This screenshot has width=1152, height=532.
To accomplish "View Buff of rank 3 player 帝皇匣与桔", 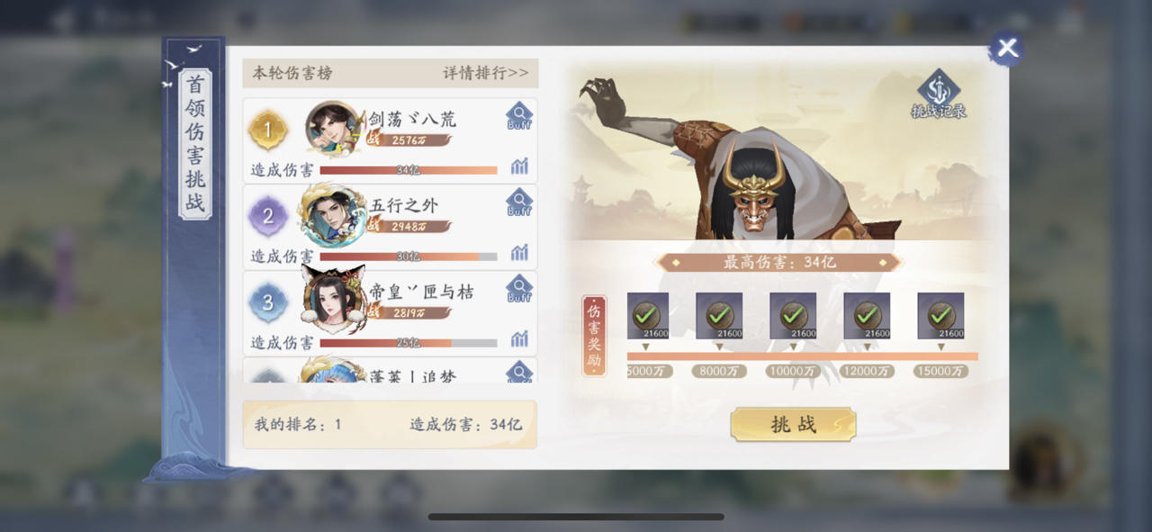I will pyautogui.click(x=519, y=289).
